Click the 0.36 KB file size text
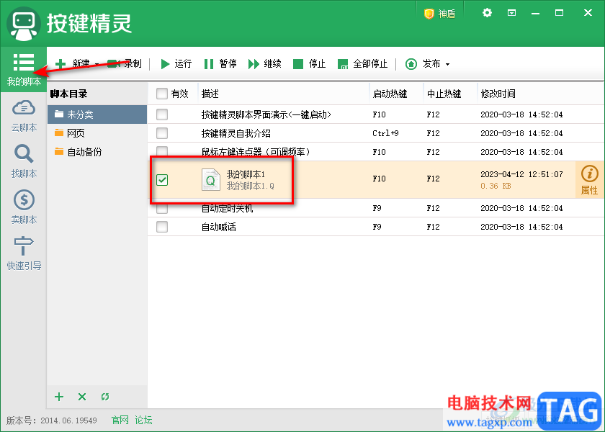605x432 pixels. (496, 186)
